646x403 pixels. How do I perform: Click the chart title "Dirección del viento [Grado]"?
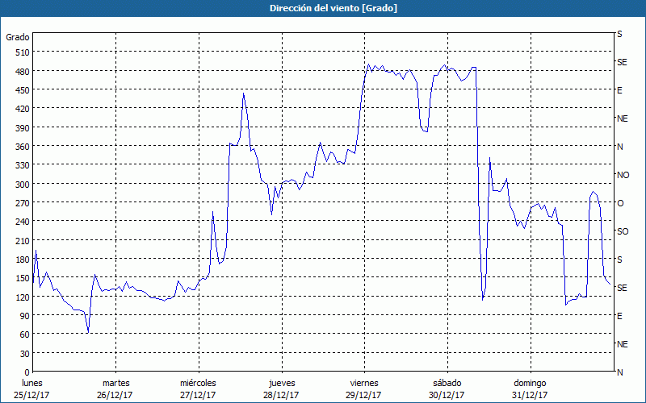(322, 8)
